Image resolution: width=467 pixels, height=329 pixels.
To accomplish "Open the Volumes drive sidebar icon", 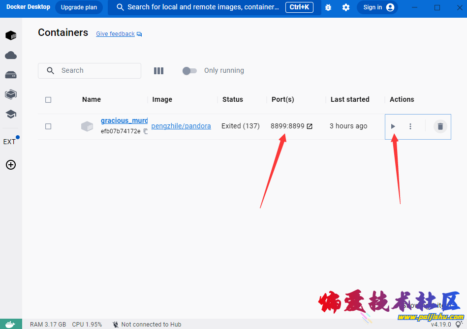I will pyautogui.click(x=11, y=75).
